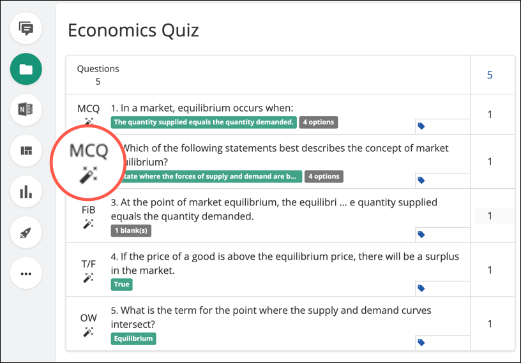
Task: Click the magic wand under FiB
Action: point(88,223)
